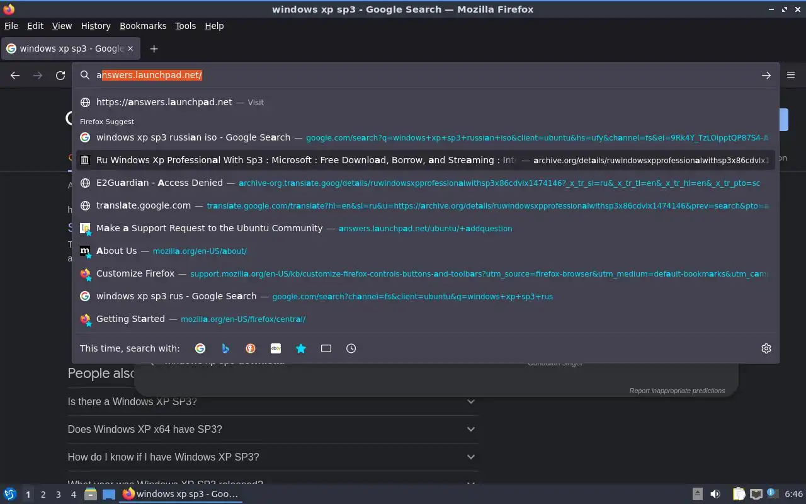Screen dimensions: 806x504
Task: Open the Firefox hamburger application menu
Action: tap(791, 75)
